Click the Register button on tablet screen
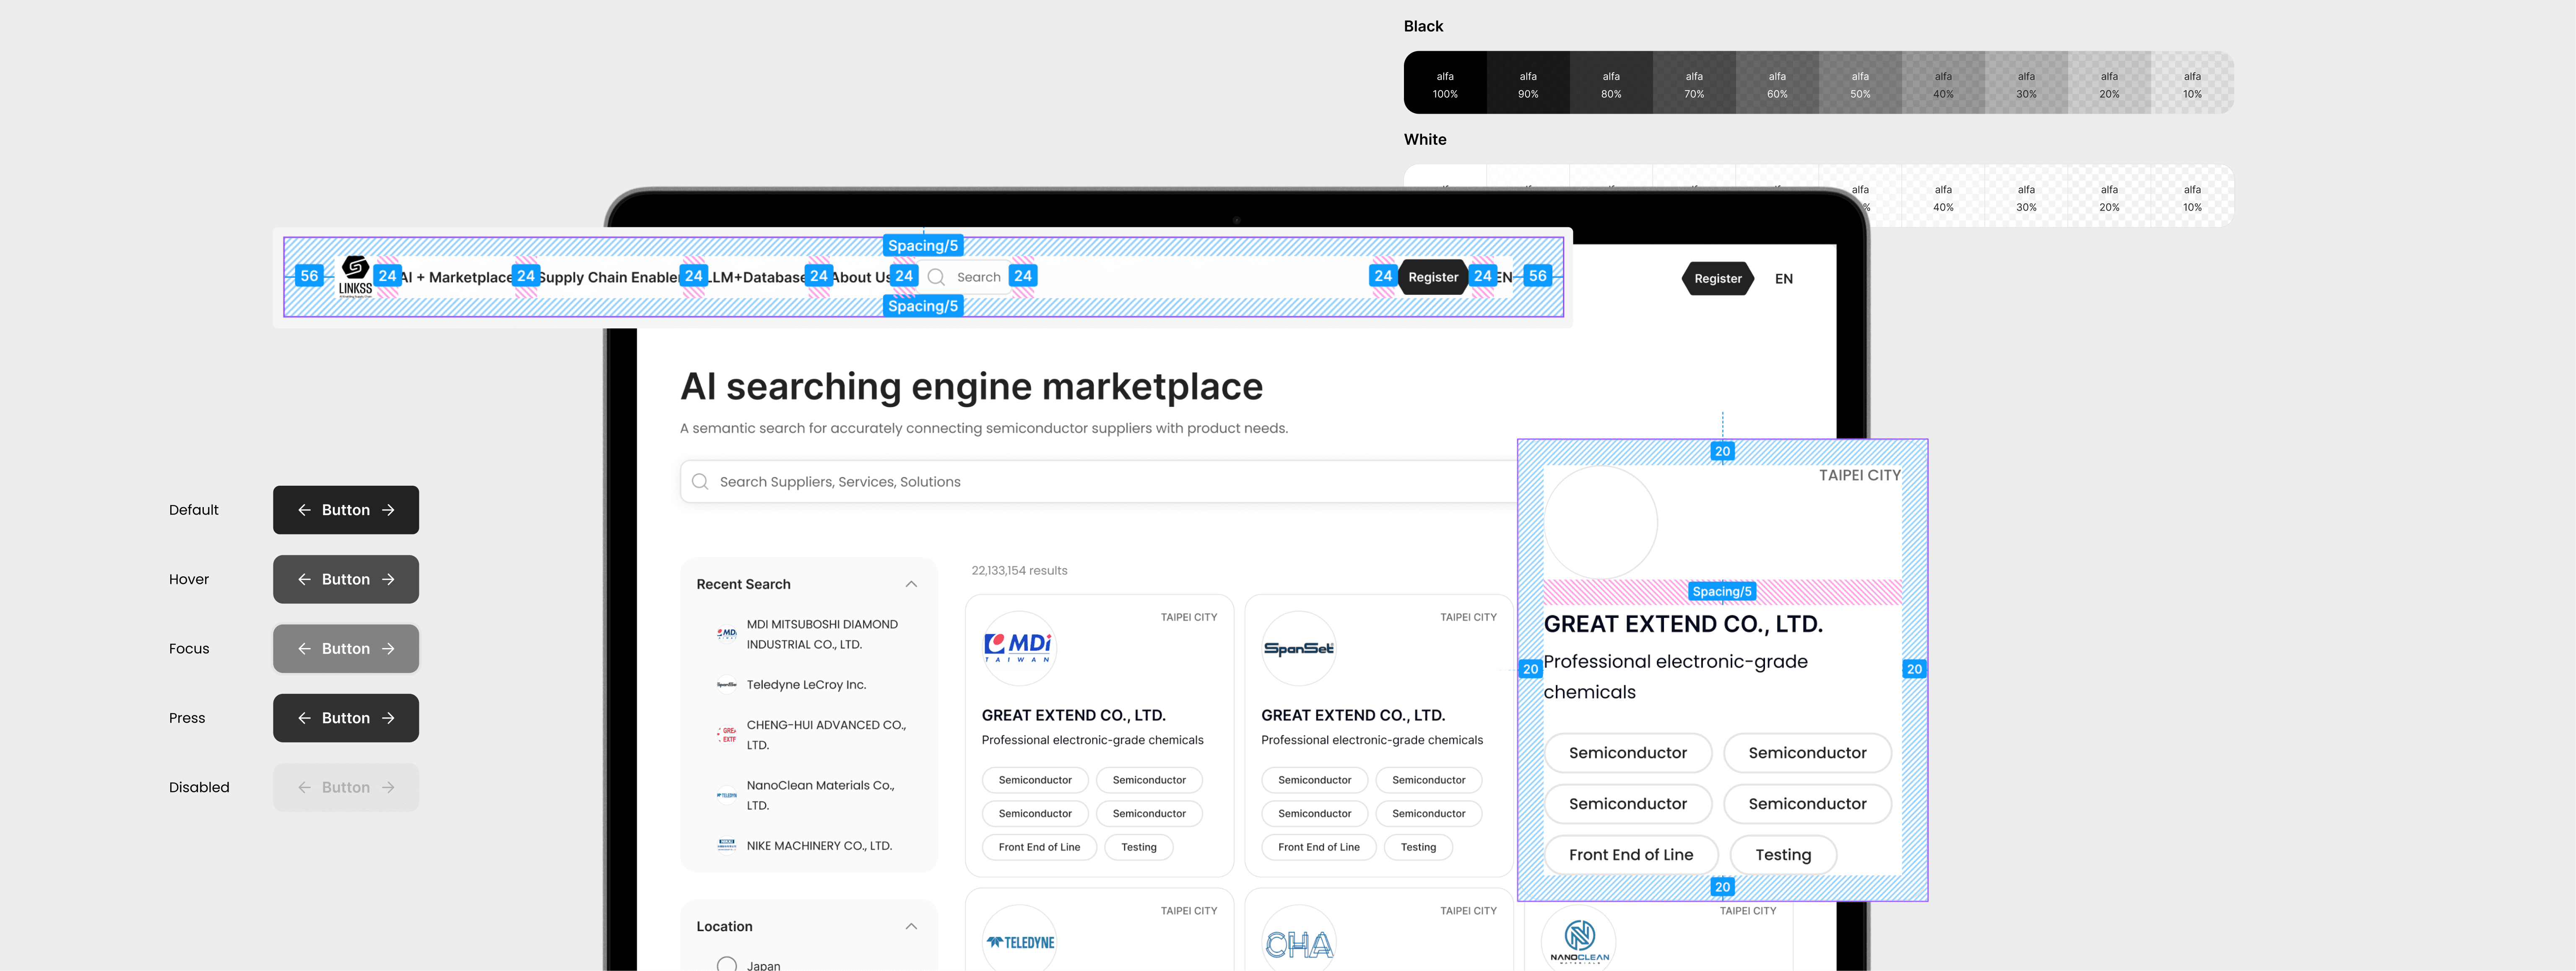Image resolution: width=2576 pixels, height=971 pixels. [1717, 279]
